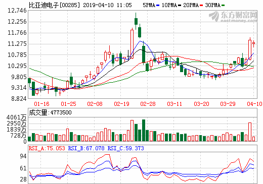The image size is (263, 184).
Task: Click the 1839万 volume axis label
Action: pyautogui.click(x=16, y=130)
